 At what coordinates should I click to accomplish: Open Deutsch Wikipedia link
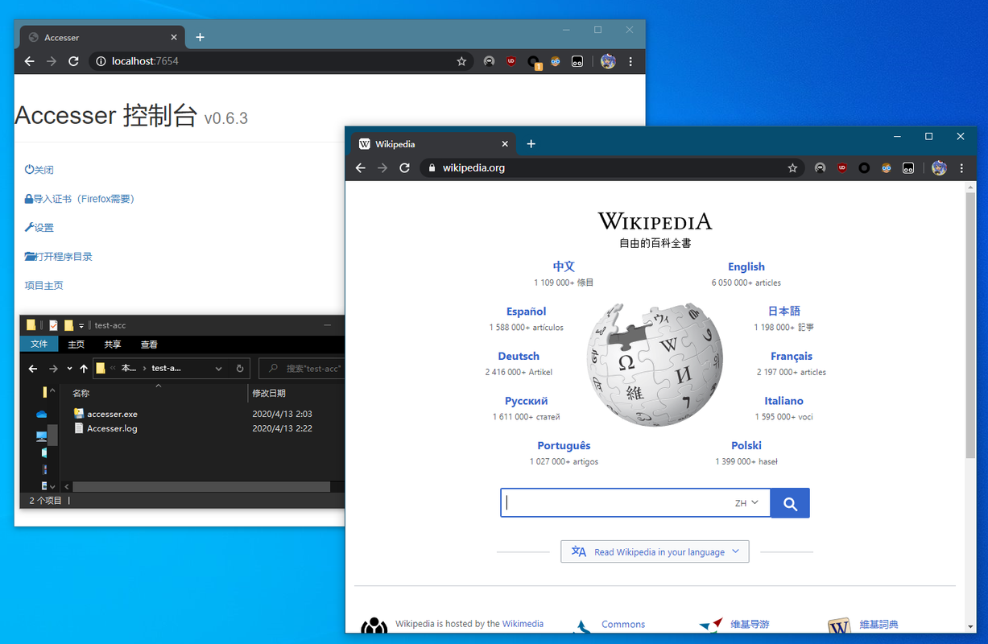(x=519, y=356)
